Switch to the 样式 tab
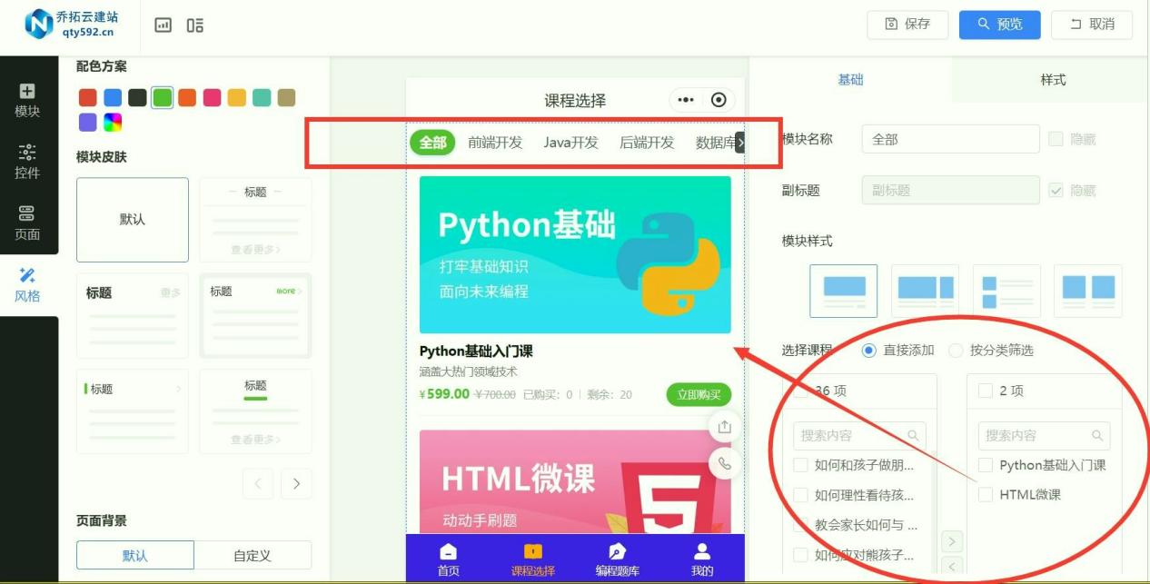Image resolution: width=1150 pixels, height=584 pixels. point(1052,80)
